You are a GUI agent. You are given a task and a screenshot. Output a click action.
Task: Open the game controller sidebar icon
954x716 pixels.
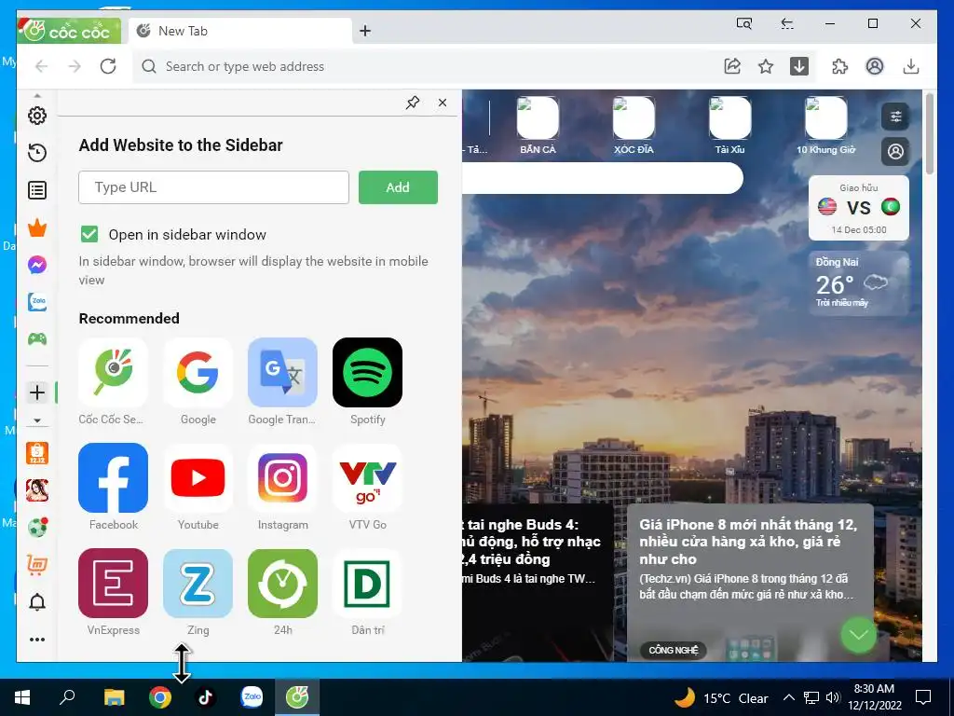click(x=37, y=339)
